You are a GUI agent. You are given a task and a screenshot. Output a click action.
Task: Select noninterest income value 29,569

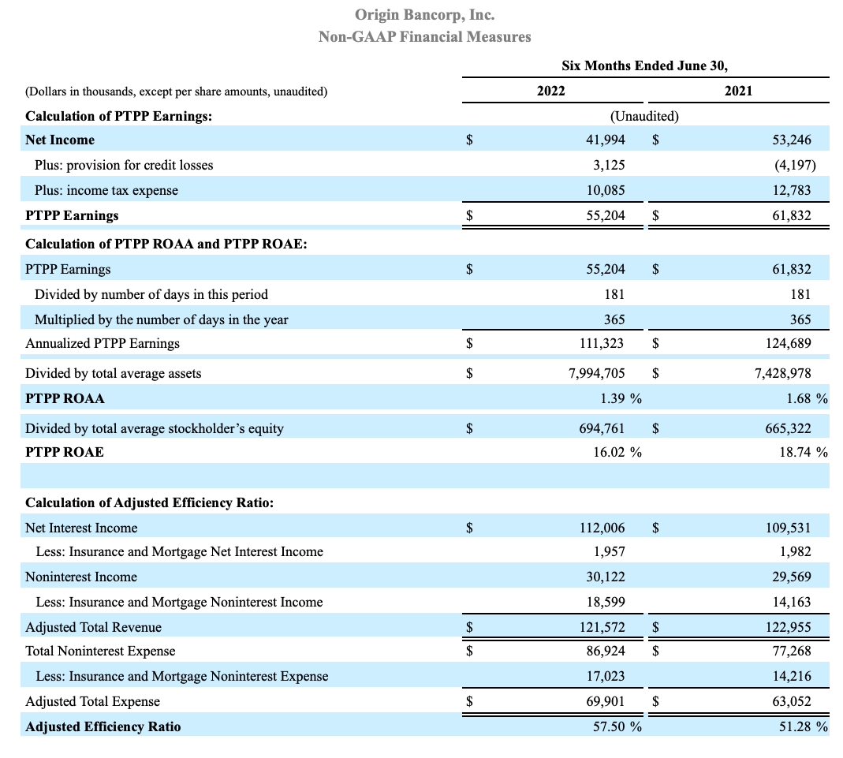click(792, 577)
